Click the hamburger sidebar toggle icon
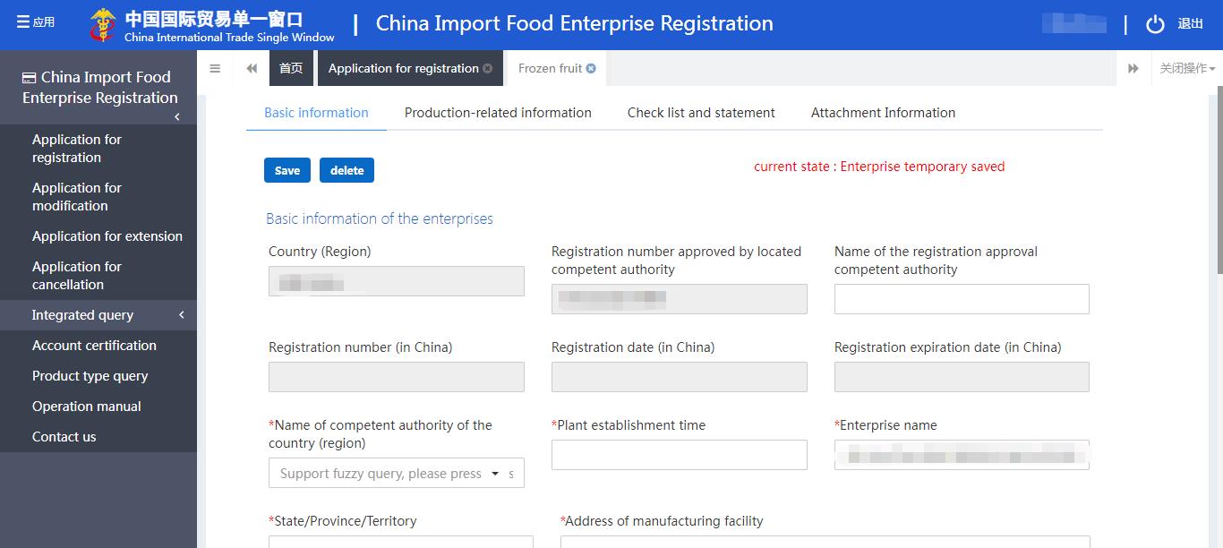Viewport: 1223px width, 548px height. point(215,68)
